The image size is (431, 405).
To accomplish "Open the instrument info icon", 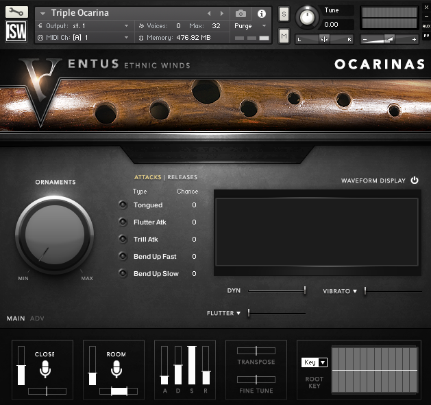I will [x=261, y=13].
